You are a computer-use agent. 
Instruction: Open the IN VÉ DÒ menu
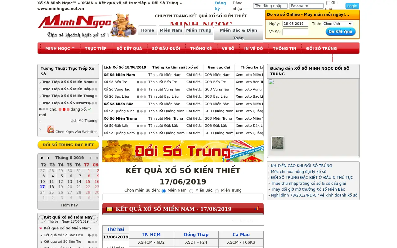tap(253, 48)
